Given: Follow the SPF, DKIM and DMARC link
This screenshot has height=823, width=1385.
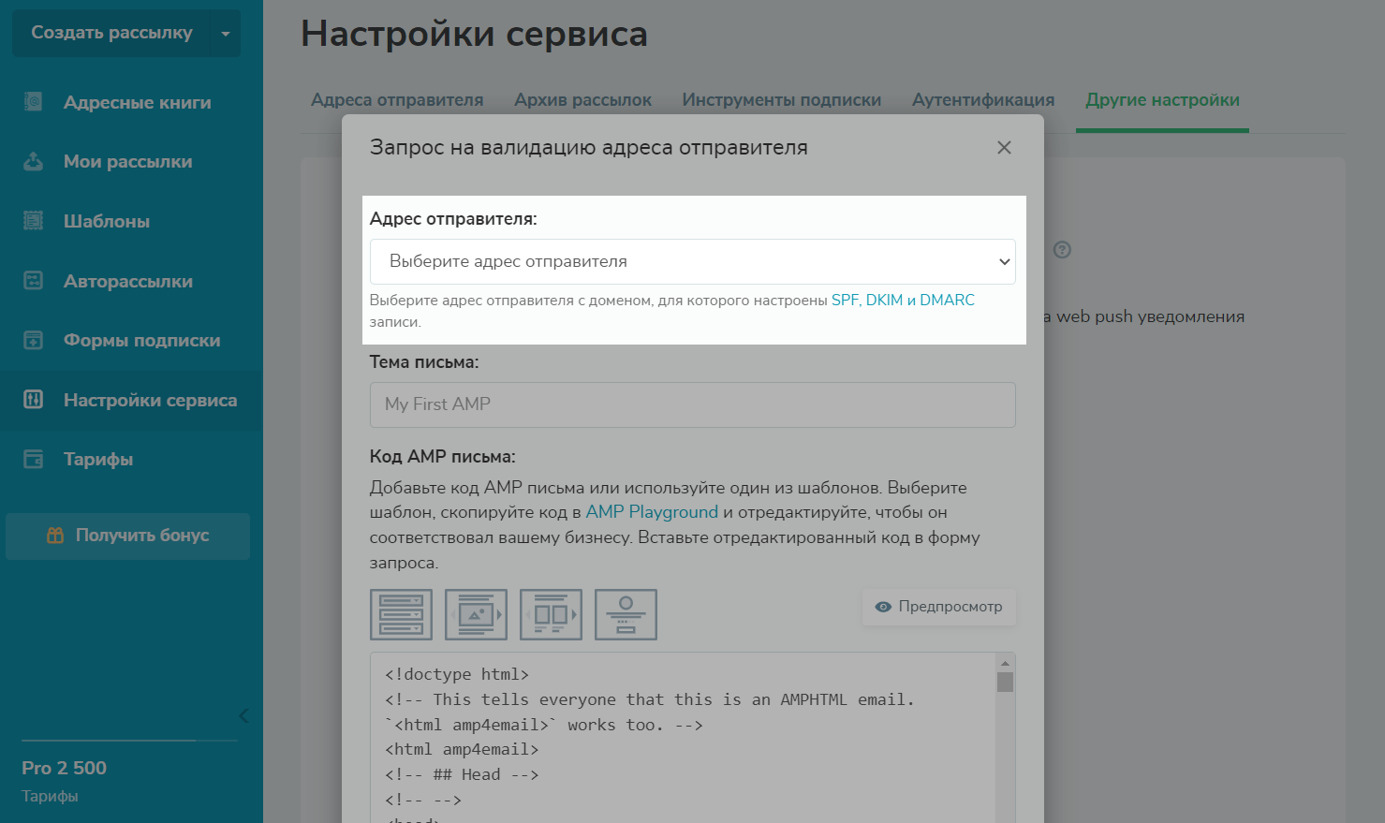Looking at the screenshot, I should [903, 301].
